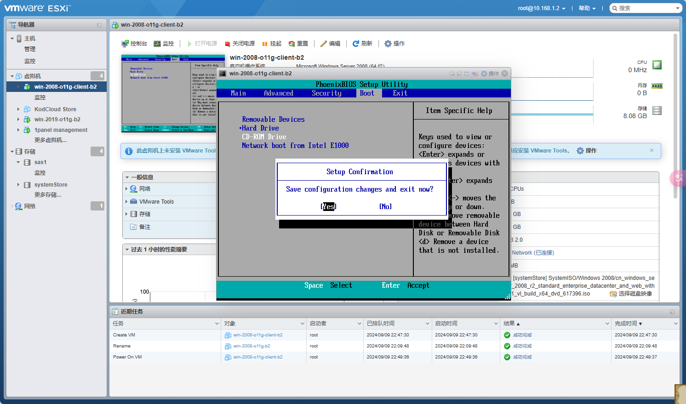
Task: Collapse the 虚拟机 virtual machines tree node
Action: pos(12,76)
